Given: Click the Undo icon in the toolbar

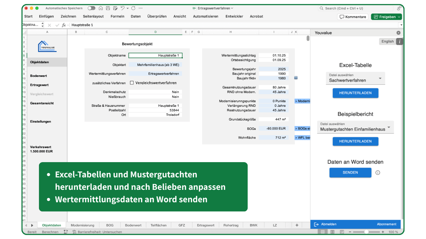Looking at the screenshot, I should coord(123,8).
